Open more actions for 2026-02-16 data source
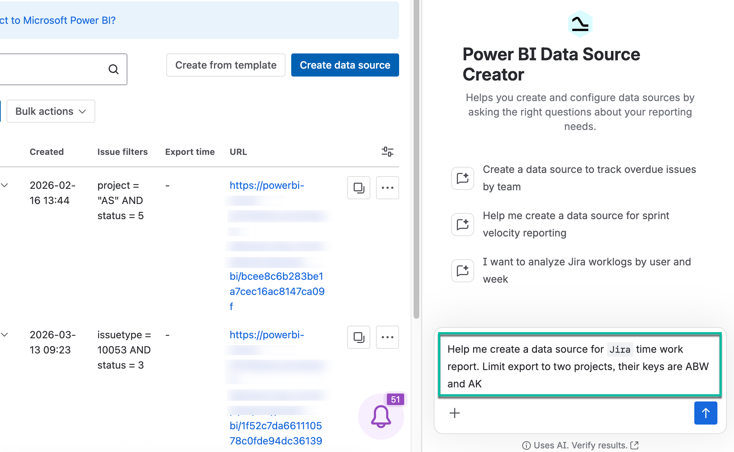This screenshot has width=734, height=452. 388,188
